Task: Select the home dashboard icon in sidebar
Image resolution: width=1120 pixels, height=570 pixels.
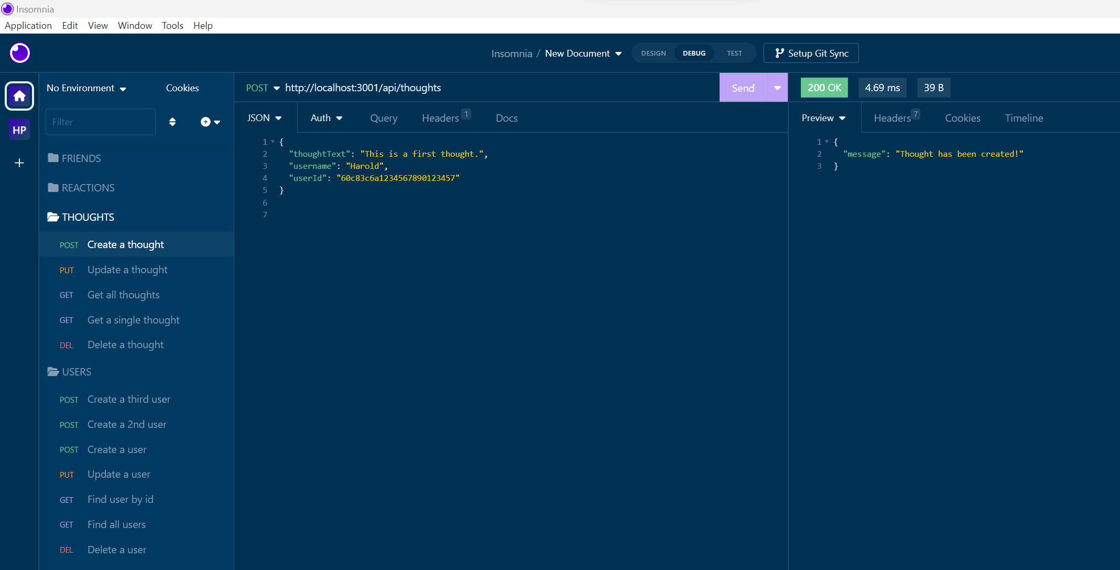Action: [x=19, y=96]
